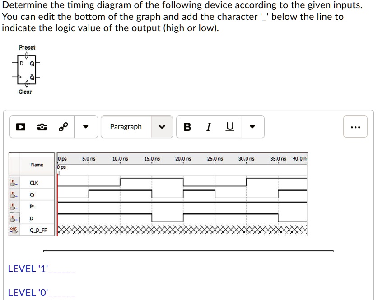Toggle italic formatting

pyautogui.click(x=208, y=127)
